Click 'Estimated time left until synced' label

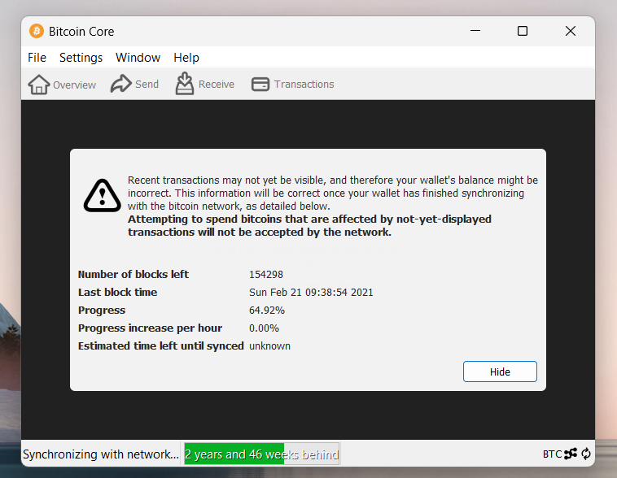pos(161,346)
